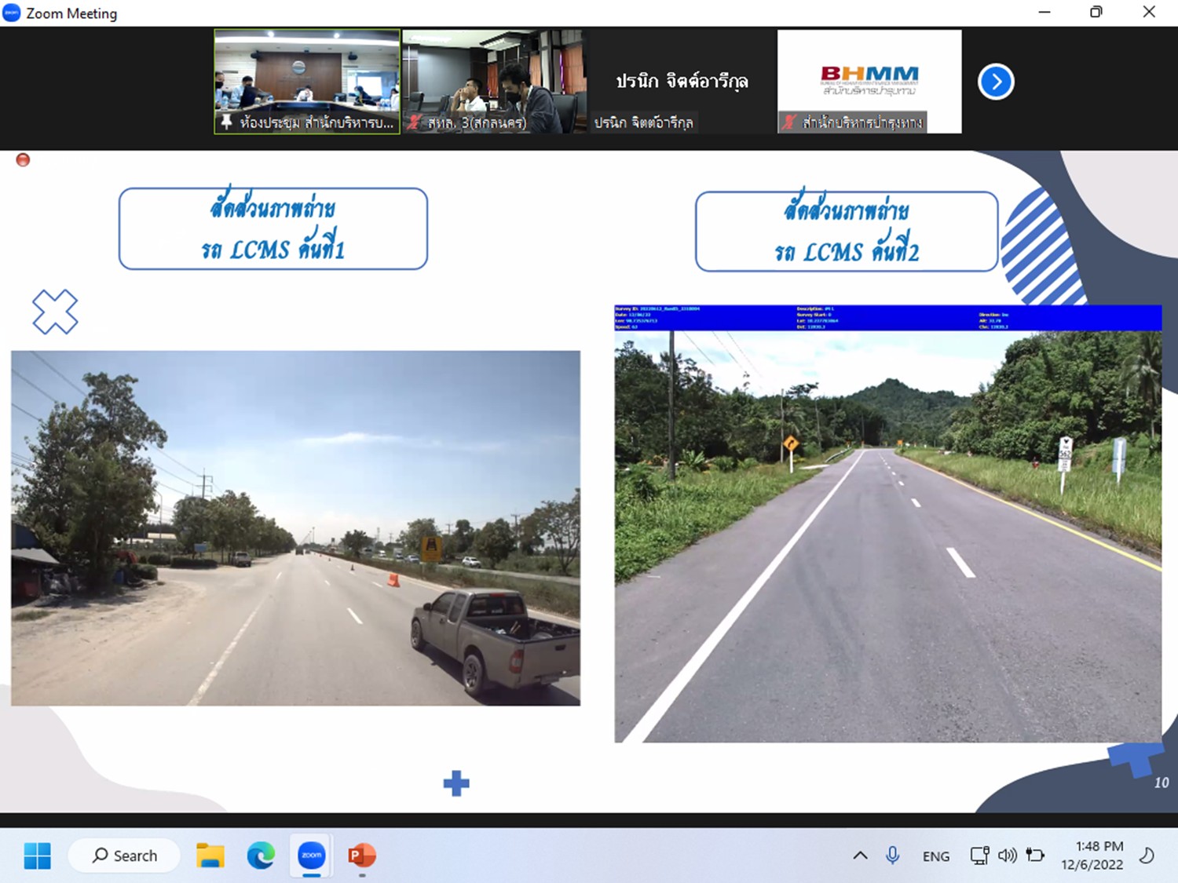
Task: Click the speaker volume icon in the tray
Action: pyautogui.click(x=1007, y=856)
